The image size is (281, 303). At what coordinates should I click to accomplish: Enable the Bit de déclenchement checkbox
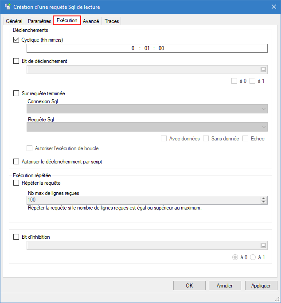[x=17, y=61]
